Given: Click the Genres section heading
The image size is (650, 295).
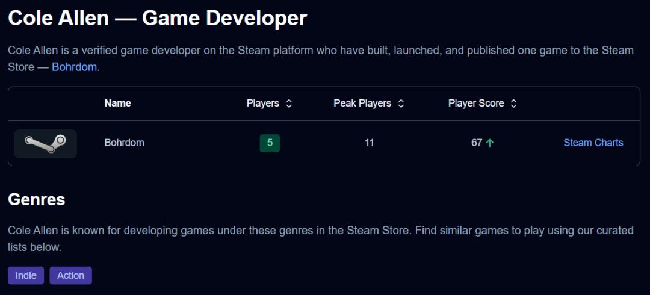Looking at the screenshot, I should click(x=36, y=199).
